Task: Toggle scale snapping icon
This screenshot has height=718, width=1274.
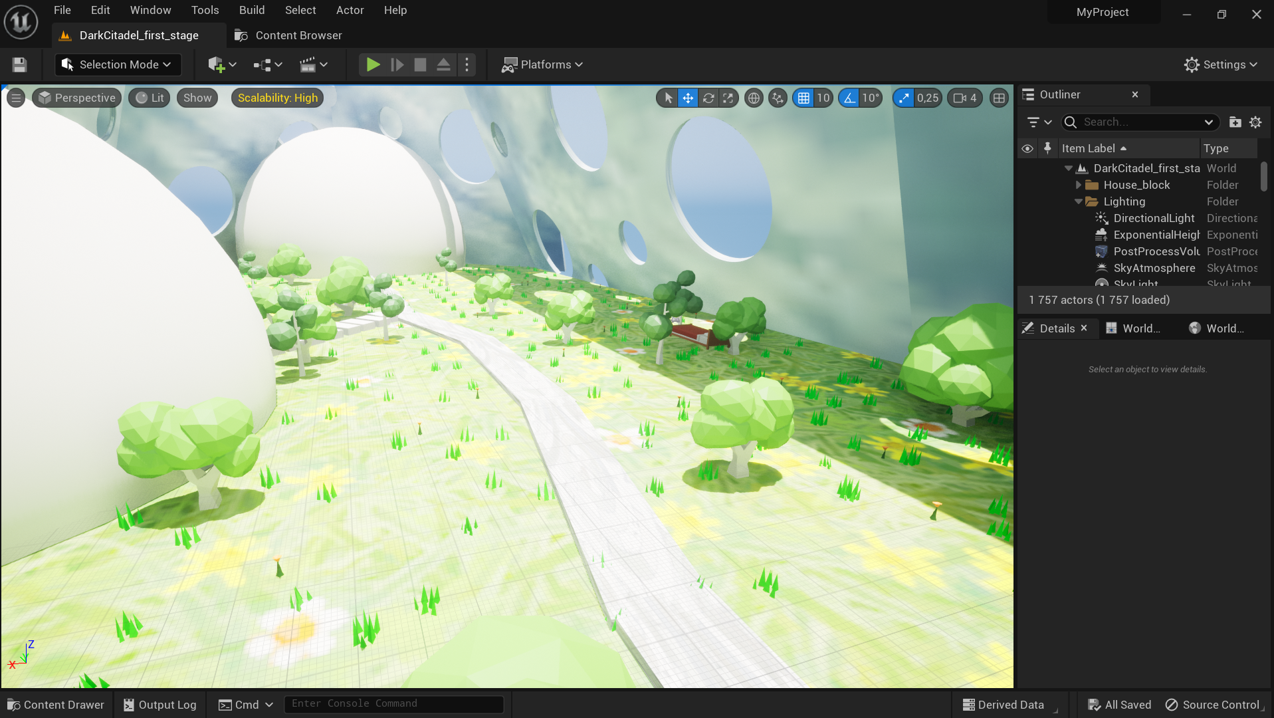Action: coord(903,98)
